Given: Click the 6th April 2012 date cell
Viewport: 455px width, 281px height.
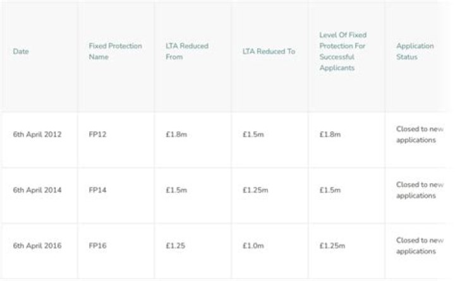Looking at the screenshot, I should click(x=37, y=135).
